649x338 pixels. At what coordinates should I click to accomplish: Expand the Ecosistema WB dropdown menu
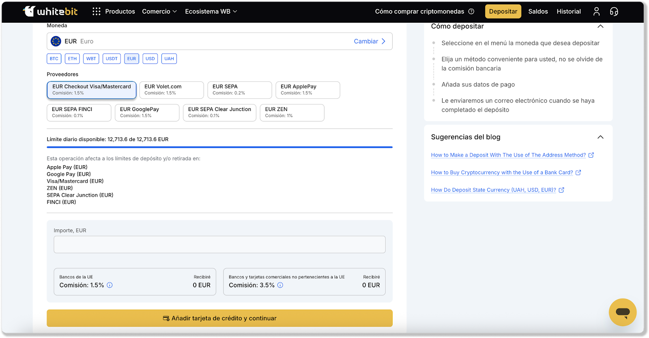point(211,11)
